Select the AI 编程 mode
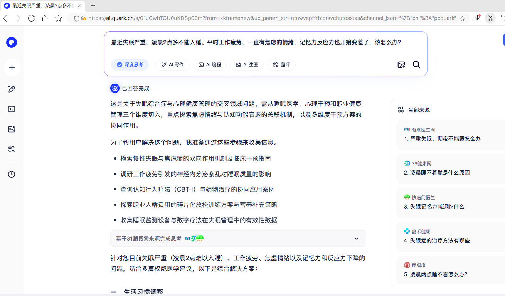The image size is (505, 296). [x=210, y=65]
